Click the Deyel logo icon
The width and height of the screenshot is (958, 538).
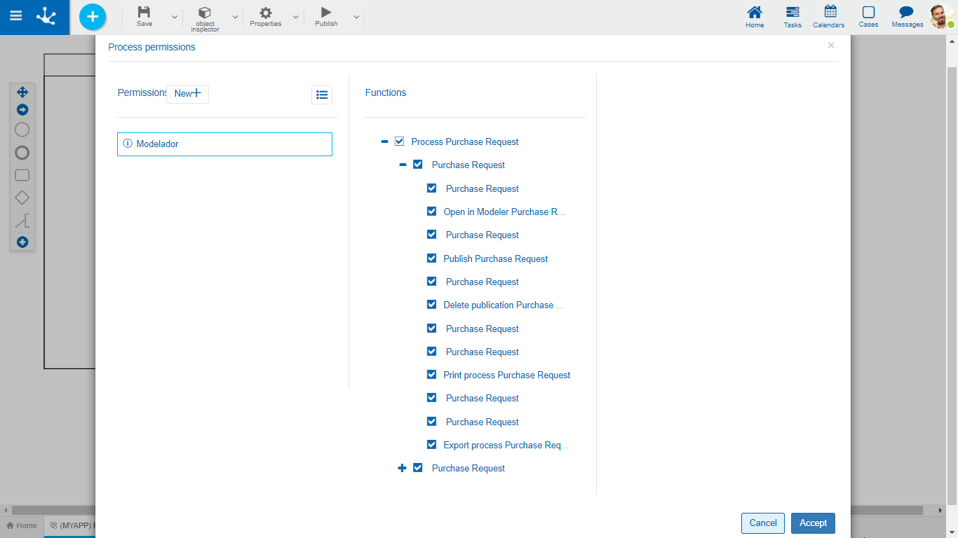pos(46,15)
